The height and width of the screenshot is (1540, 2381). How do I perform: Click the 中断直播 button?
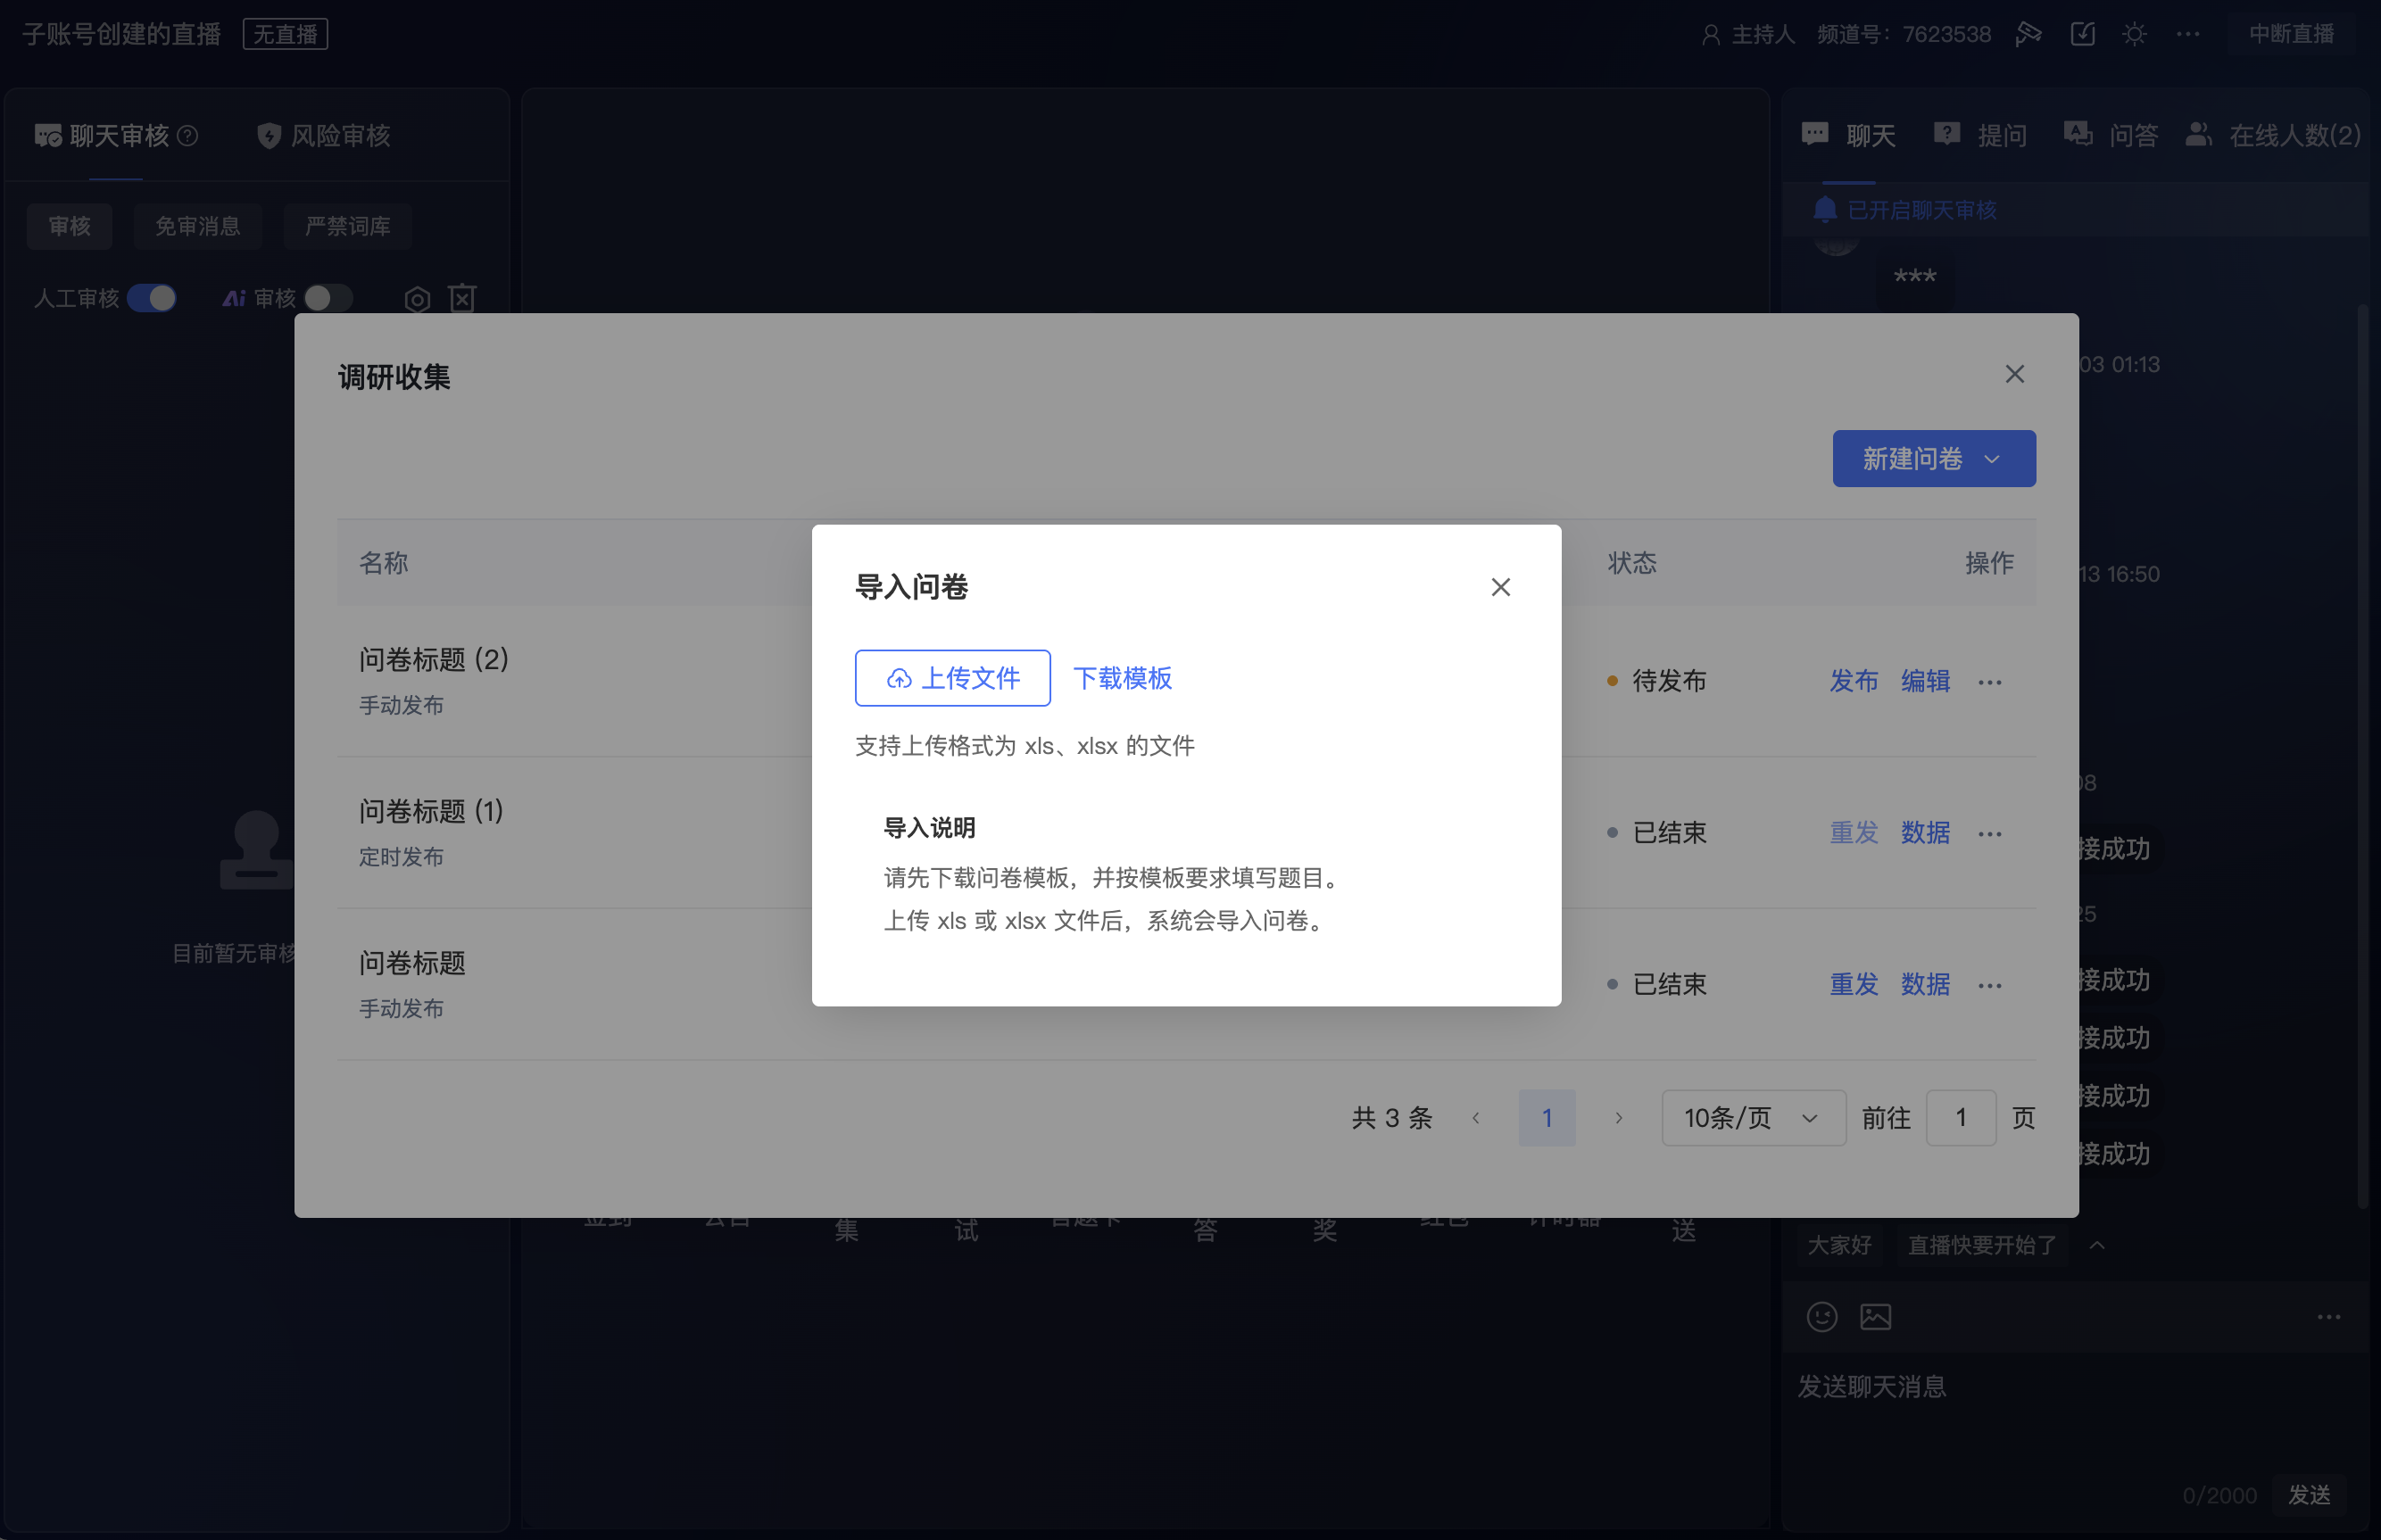point(2291,34)
